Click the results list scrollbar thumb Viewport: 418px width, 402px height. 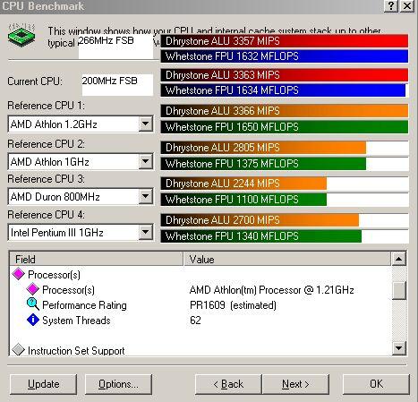pyautogui.click(x=399, y=290)
